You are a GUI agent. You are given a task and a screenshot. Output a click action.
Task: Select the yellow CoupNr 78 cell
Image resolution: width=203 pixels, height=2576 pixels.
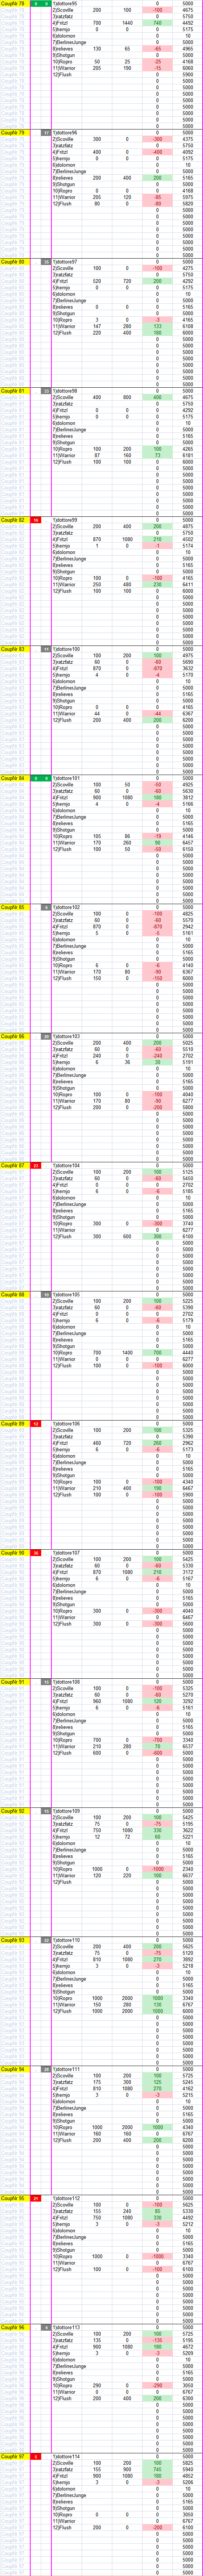[14, 4]
